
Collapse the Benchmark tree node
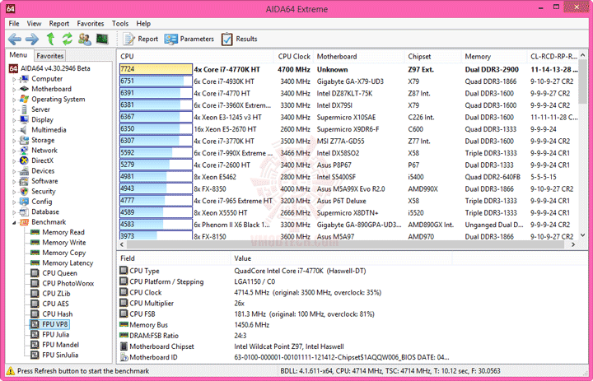pyautogui.click(x=14, y=222)
